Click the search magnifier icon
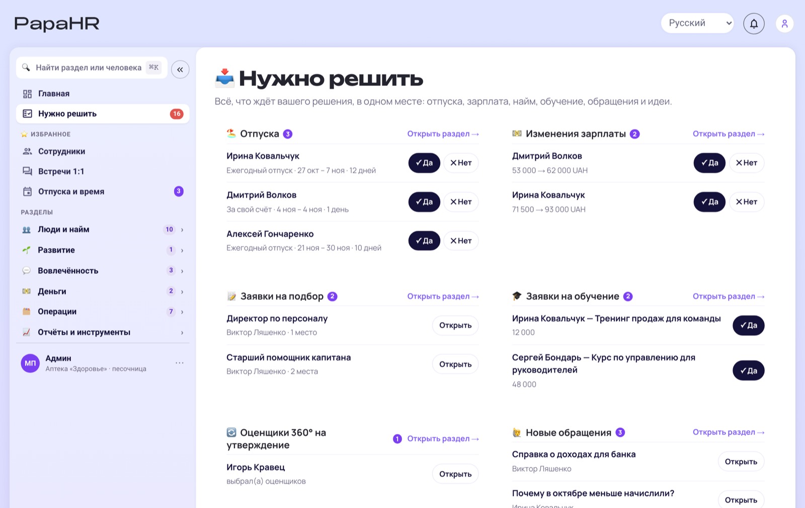 coord(26,67)
